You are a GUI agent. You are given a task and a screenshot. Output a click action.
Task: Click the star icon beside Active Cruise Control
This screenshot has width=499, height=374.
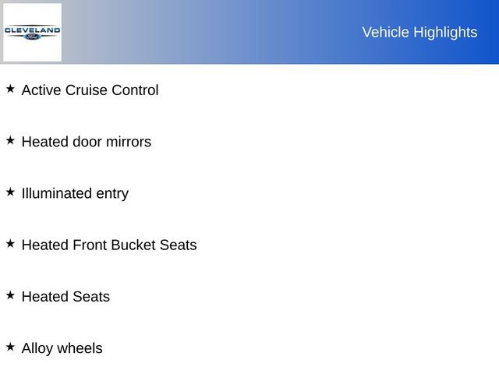(10, 89)
